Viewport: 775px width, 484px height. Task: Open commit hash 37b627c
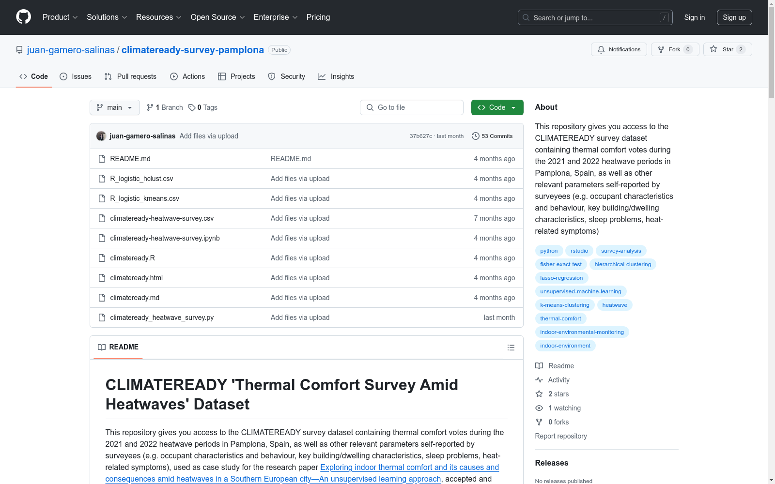point(421,136)
